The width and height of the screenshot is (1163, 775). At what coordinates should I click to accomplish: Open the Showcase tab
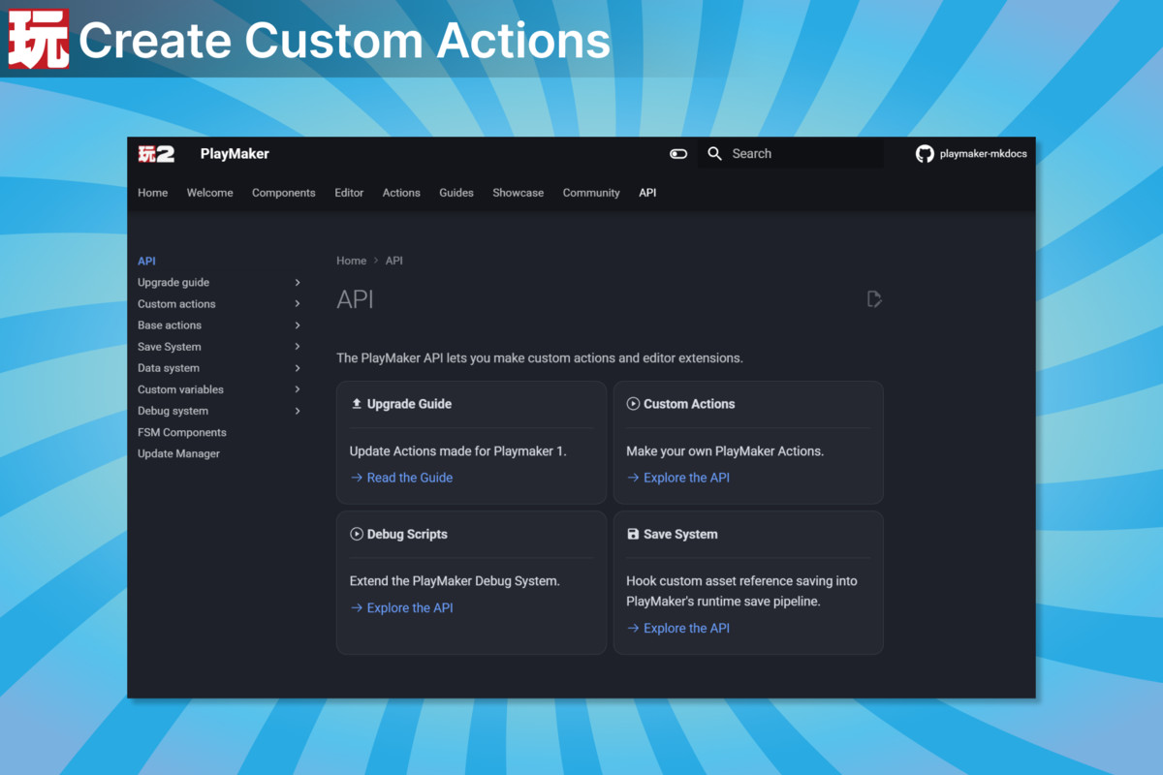tap(518, 193)
